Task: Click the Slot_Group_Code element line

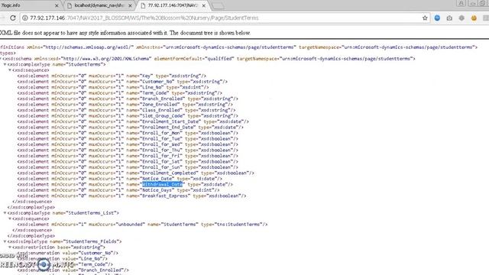Action: 128,115
